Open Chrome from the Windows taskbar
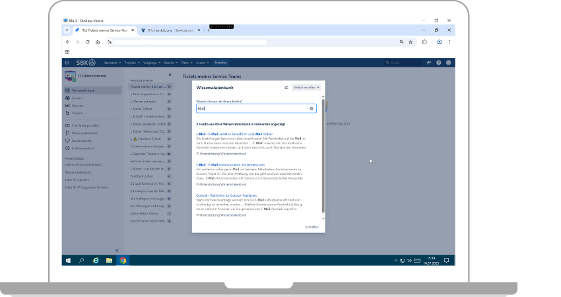561x297 pixels. (123, 260)
